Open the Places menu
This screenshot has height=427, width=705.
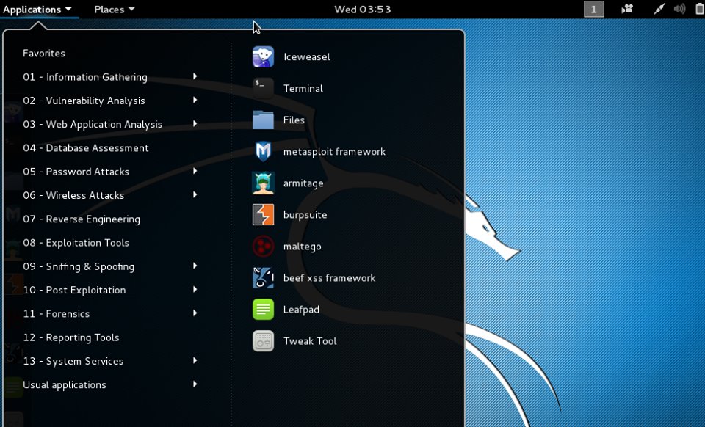(x=115, y=9)
